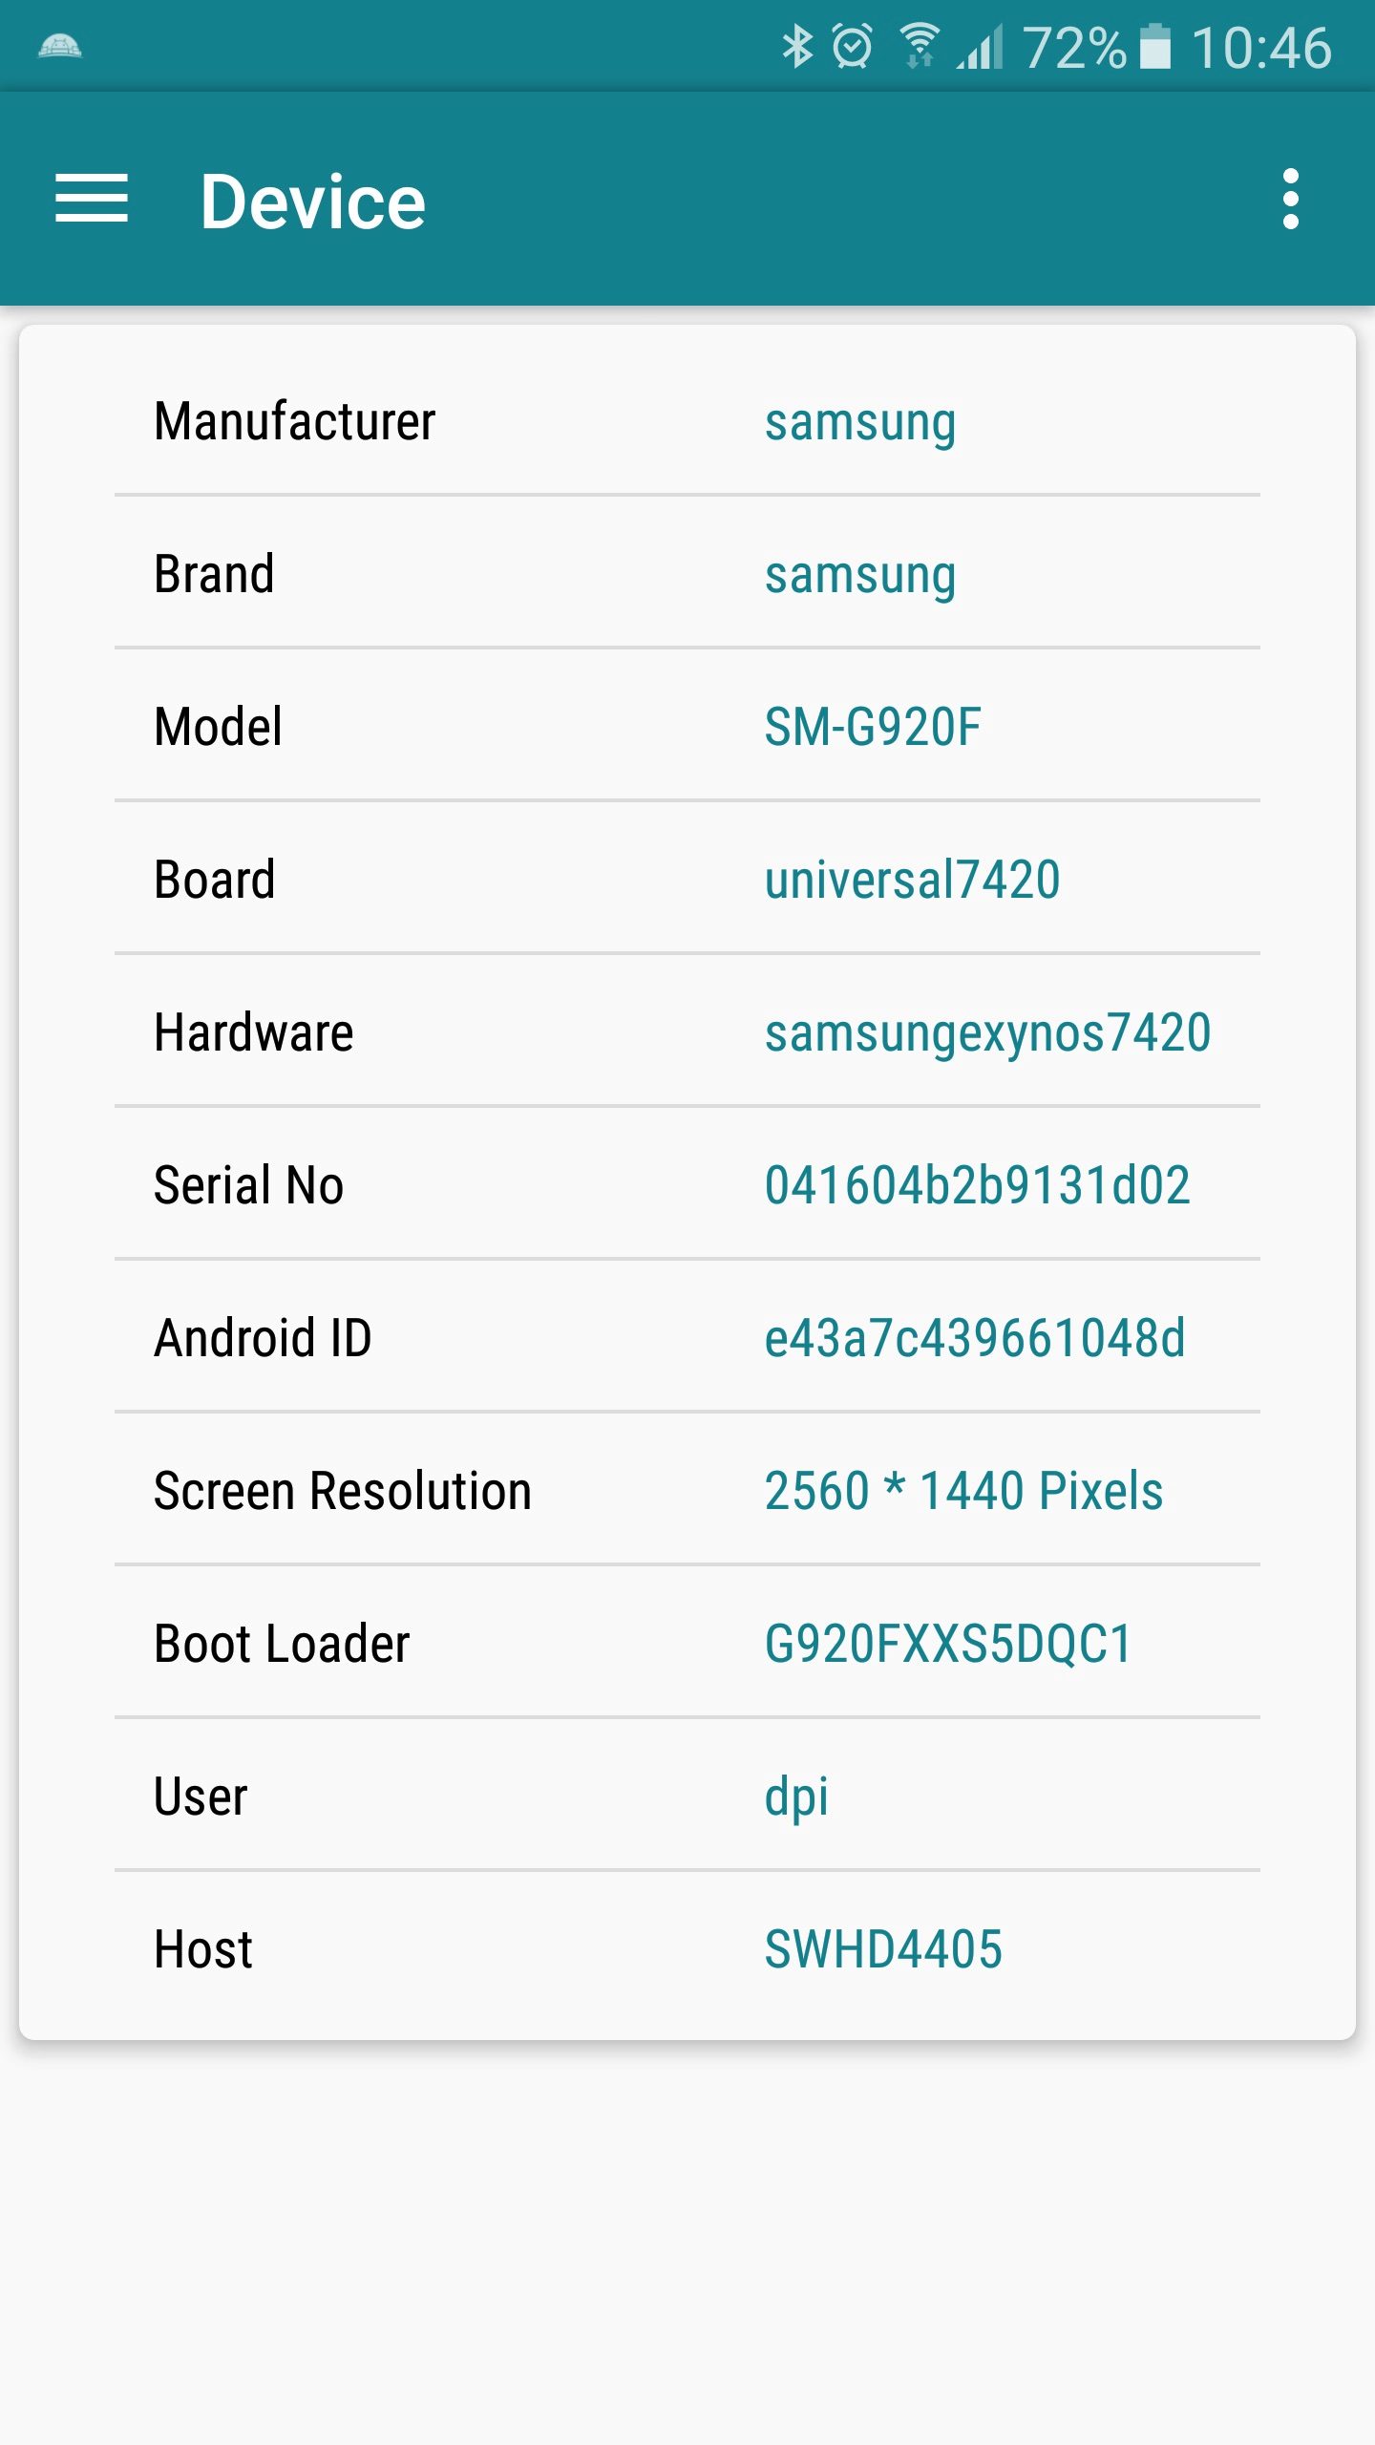
Task: Select the Manufacturer row
Action: point(687,420)
